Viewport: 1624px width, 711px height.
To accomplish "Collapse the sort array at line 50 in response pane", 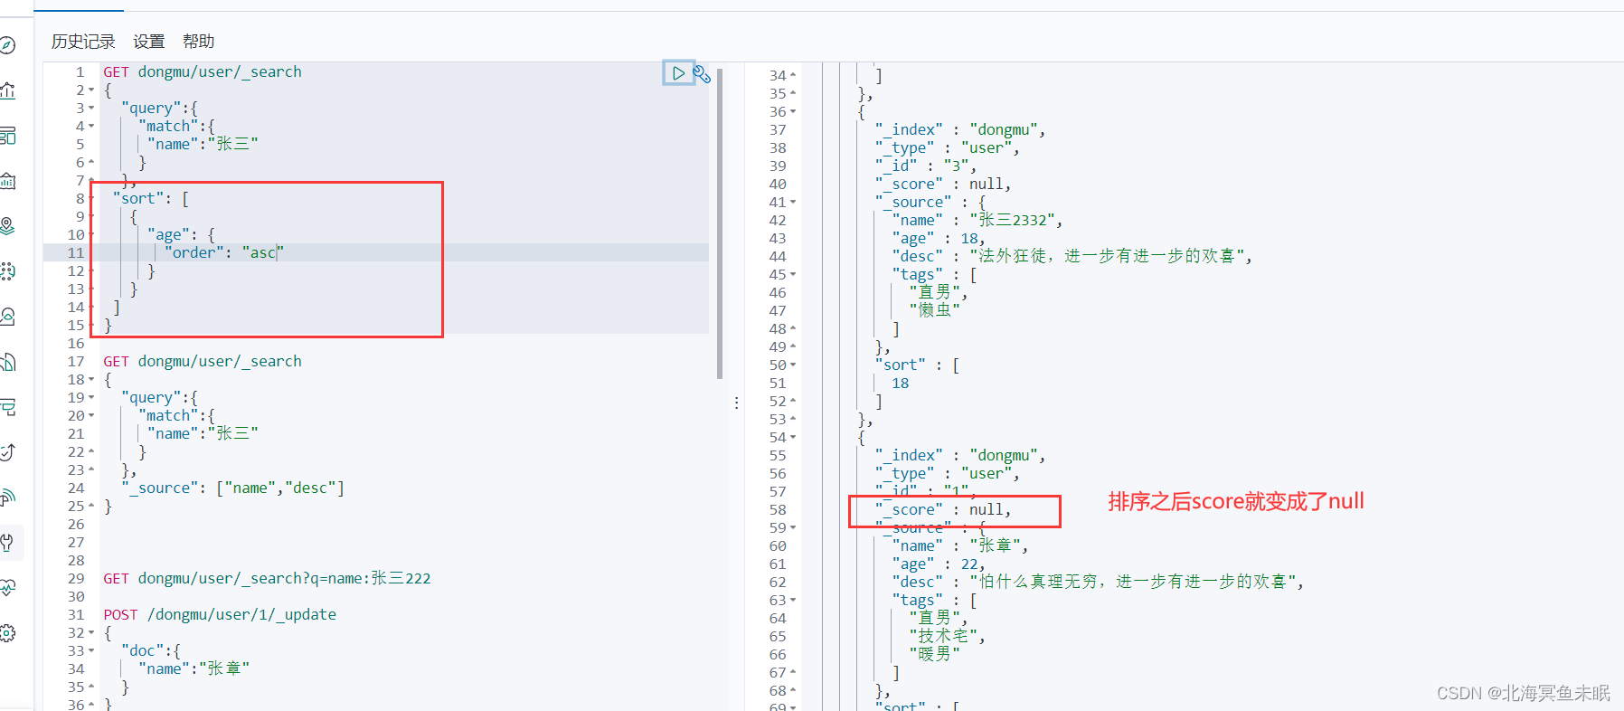I will point(793,365).
